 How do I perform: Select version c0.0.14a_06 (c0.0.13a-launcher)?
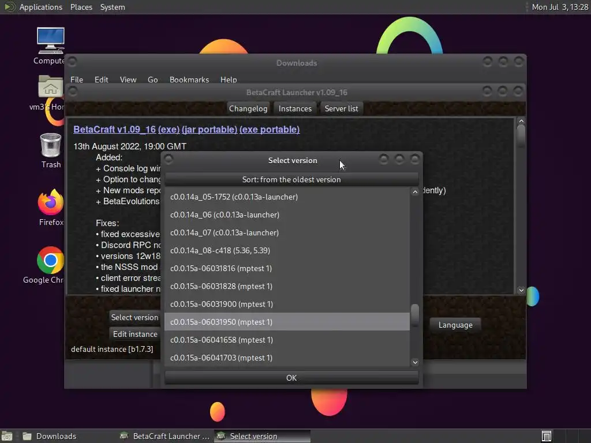coord(287,215)
